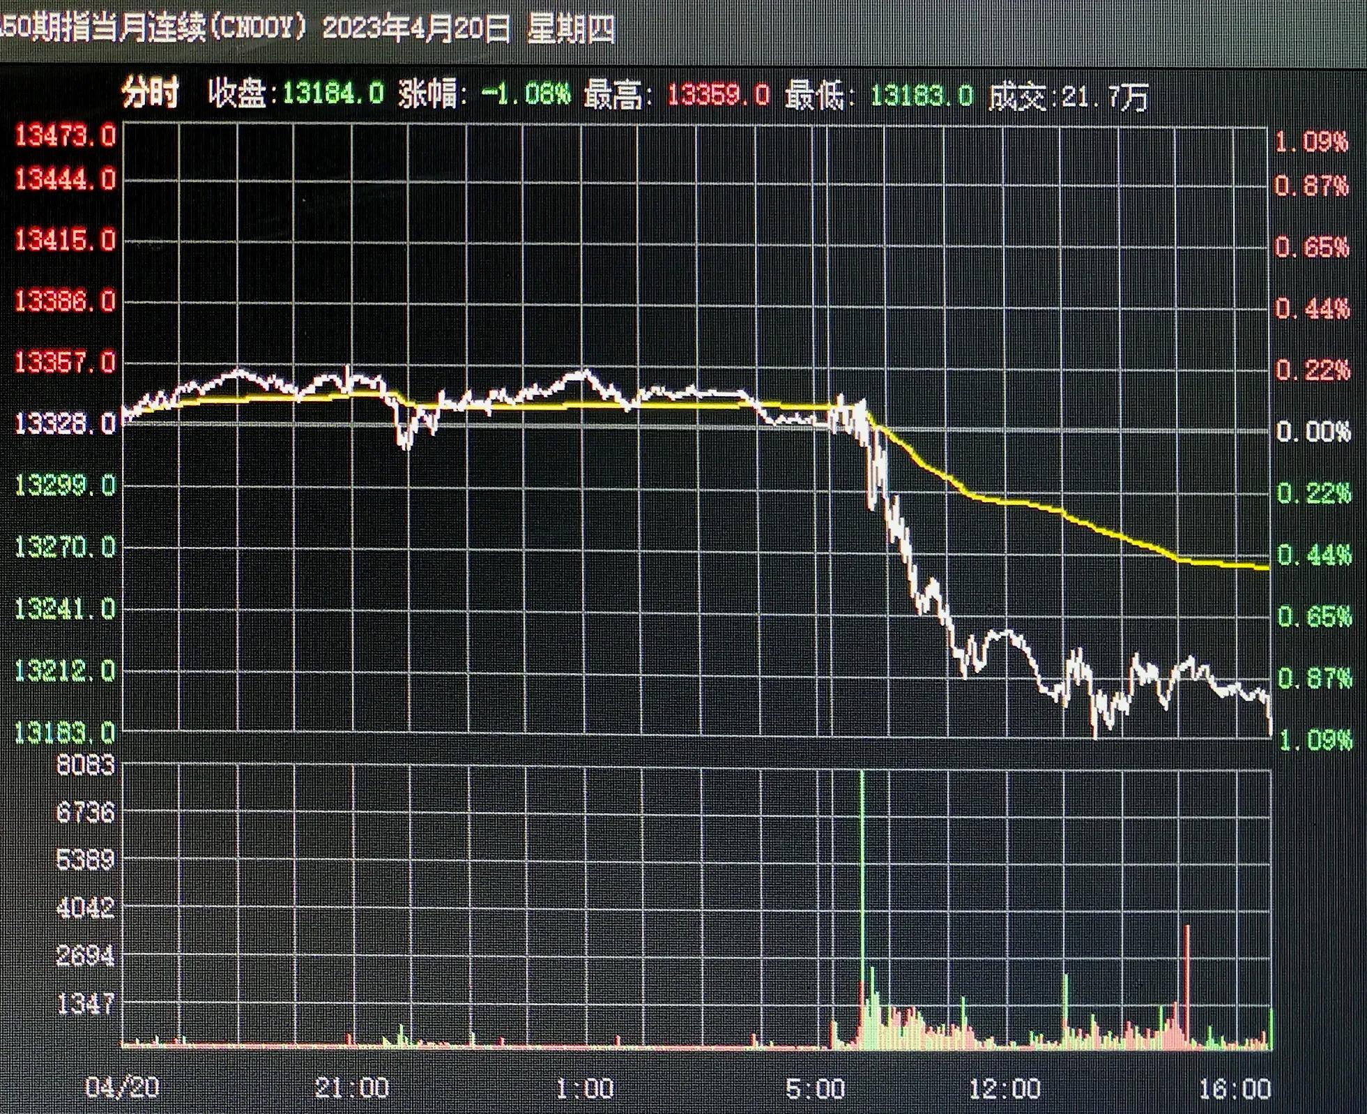The width and height of the screenshot is (1367, 1114).
Task: Click the 成交 21.7万 volume figure
Action: pyautogui.click(x=1104, y=98)
